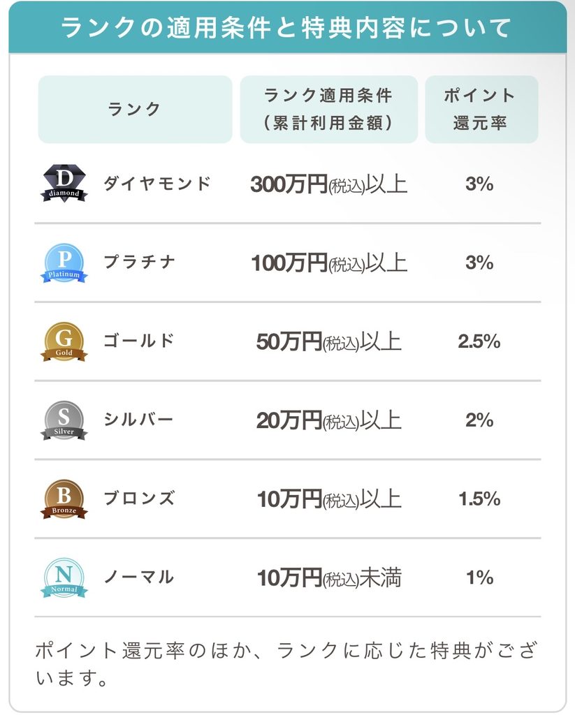Click the ブロンズ rank name
This screenshot has height=715, width=575.
pyautogui.click(x=139, y=499)
